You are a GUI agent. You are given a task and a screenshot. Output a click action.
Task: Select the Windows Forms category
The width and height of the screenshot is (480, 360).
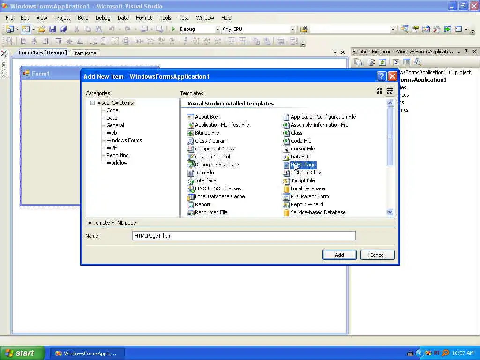[124, 140]
